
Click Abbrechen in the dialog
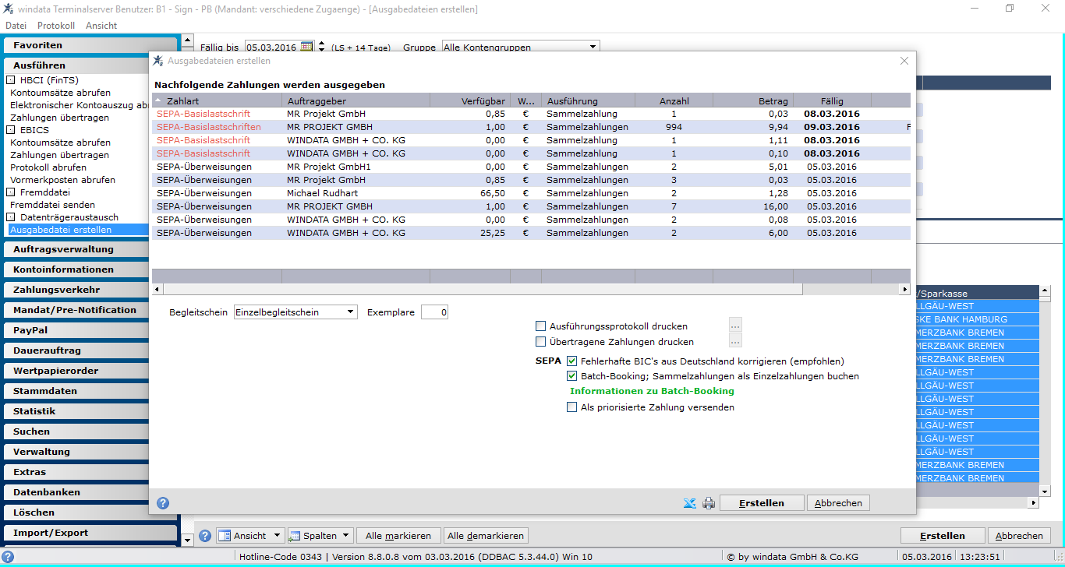coord(838,503)
